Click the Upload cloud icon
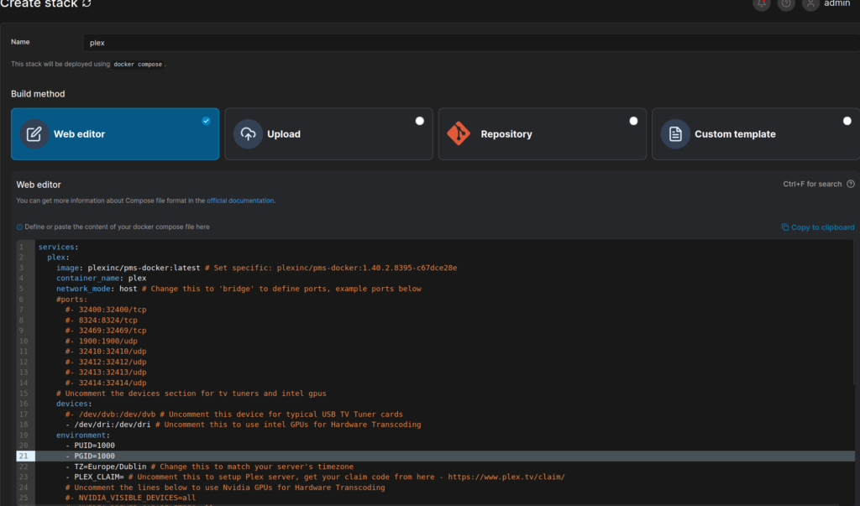The width and height of the screenshot is (860, 506). click(248, 134)
